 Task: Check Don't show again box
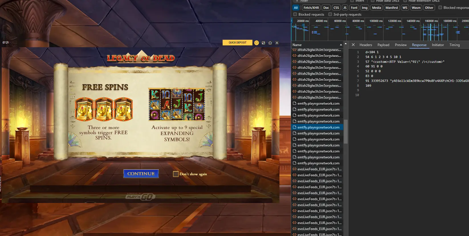[x=176, y=174]
